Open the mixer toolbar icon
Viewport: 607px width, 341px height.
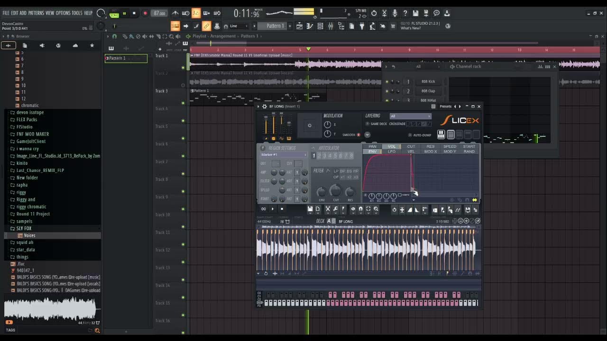tap(331, 26)
